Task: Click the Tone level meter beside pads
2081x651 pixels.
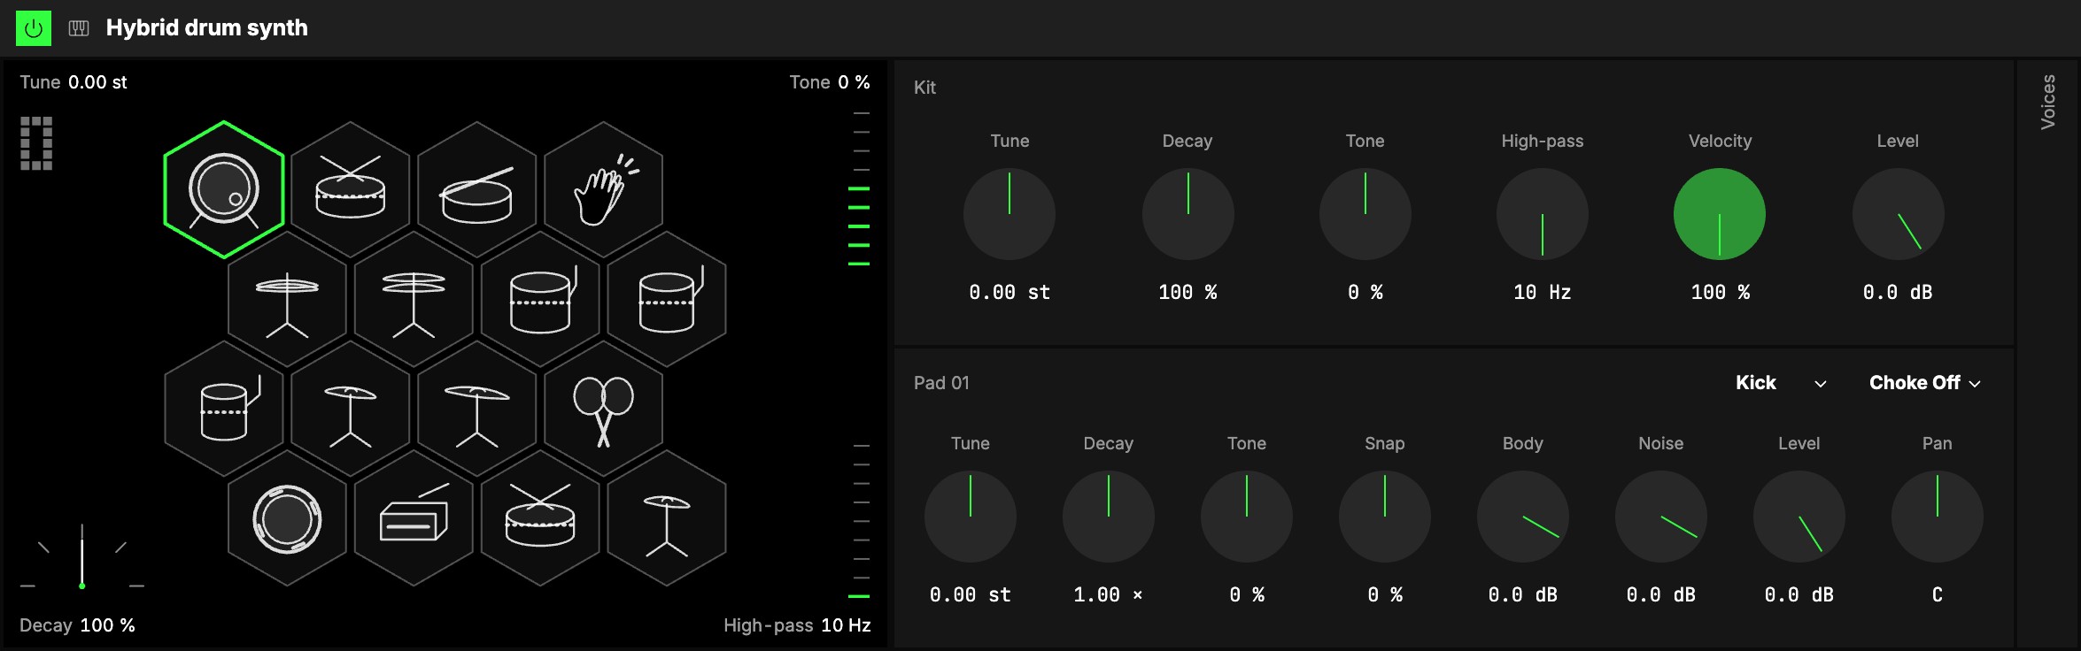Action: 860,188
